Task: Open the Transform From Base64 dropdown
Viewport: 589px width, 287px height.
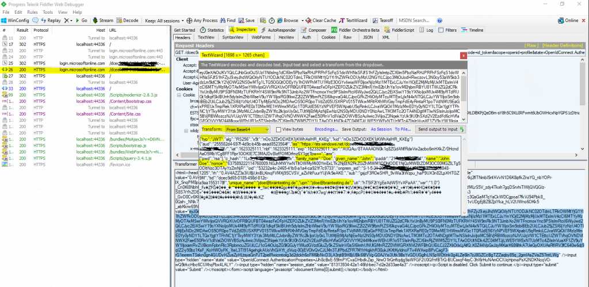Action: (x=247, y=129)
